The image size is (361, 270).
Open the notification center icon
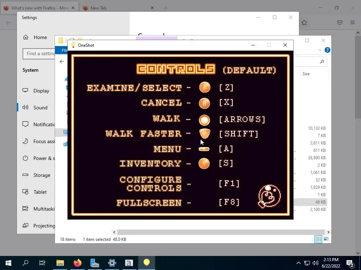(x=350, y=263)
